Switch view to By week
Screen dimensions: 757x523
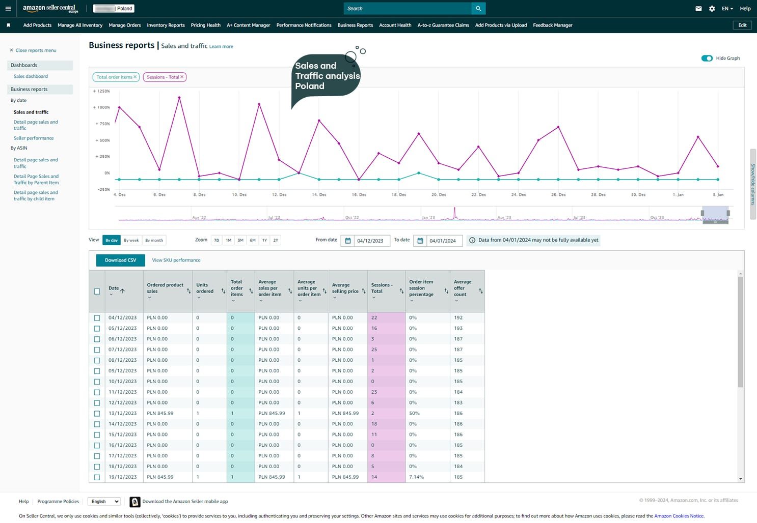pos(131,240)
